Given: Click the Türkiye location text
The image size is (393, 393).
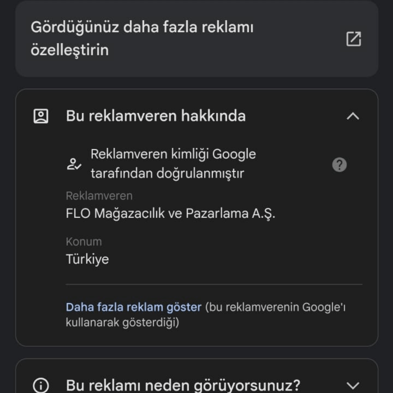Looking at the screenshot, I should [87, 259].
